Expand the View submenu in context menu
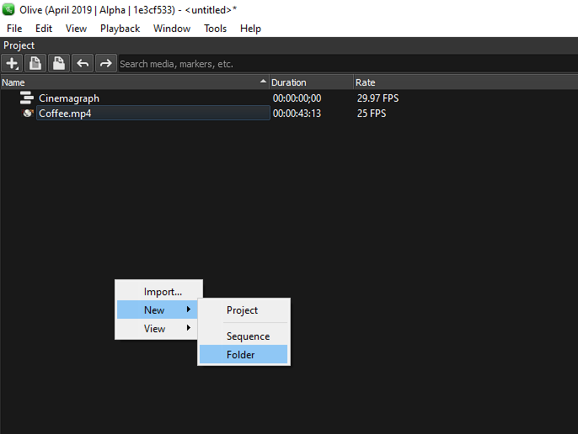Screen dimensions: 578x434 pos(158,328)
